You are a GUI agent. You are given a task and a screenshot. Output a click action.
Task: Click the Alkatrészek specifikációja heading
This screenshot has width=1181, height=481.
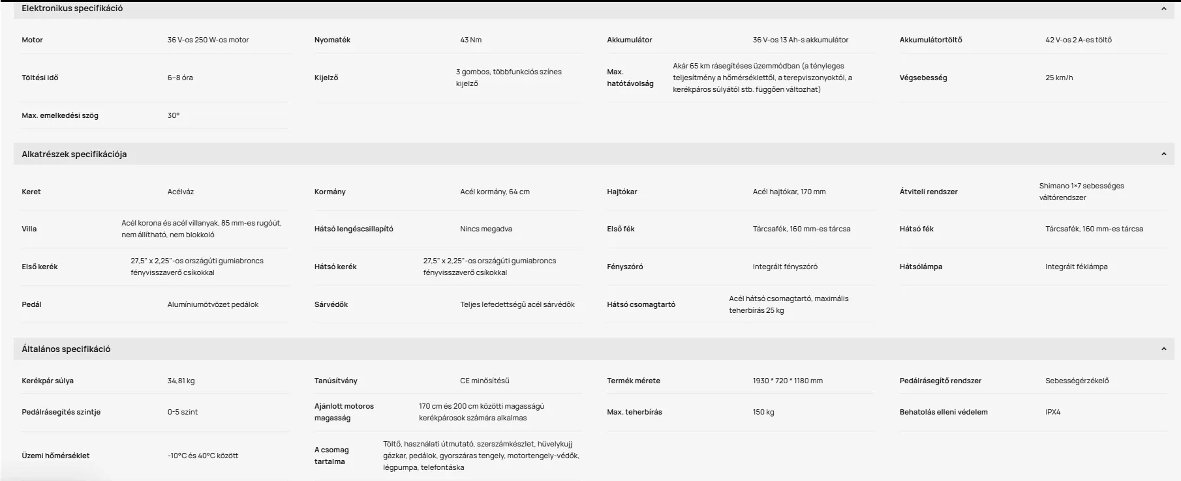pyautogui.click(x=74, y=154)
